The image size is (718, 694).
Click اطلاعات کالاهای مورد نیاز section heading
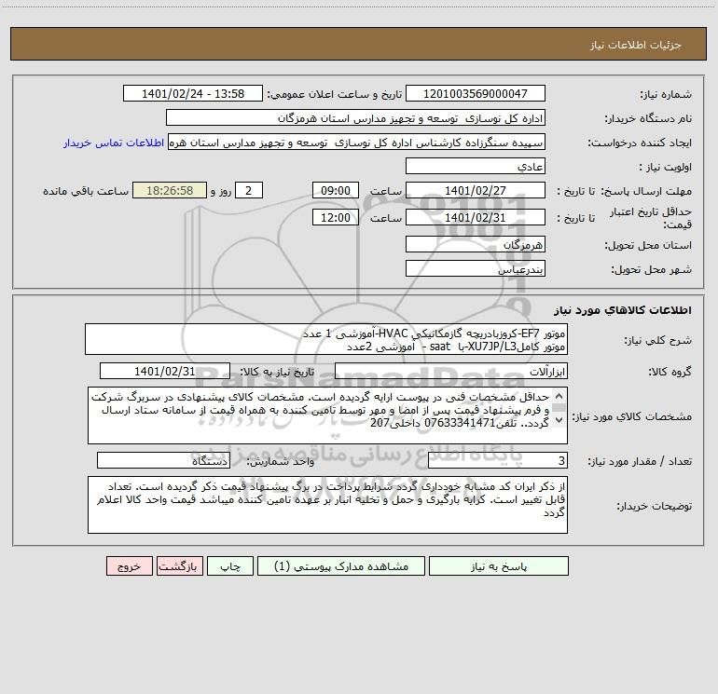click(x=623, y=310)
